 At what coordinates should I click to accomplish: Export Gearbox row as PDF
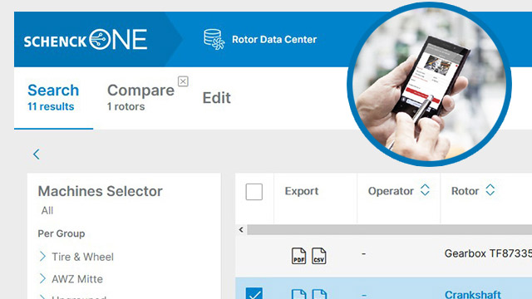click(298, 256)
